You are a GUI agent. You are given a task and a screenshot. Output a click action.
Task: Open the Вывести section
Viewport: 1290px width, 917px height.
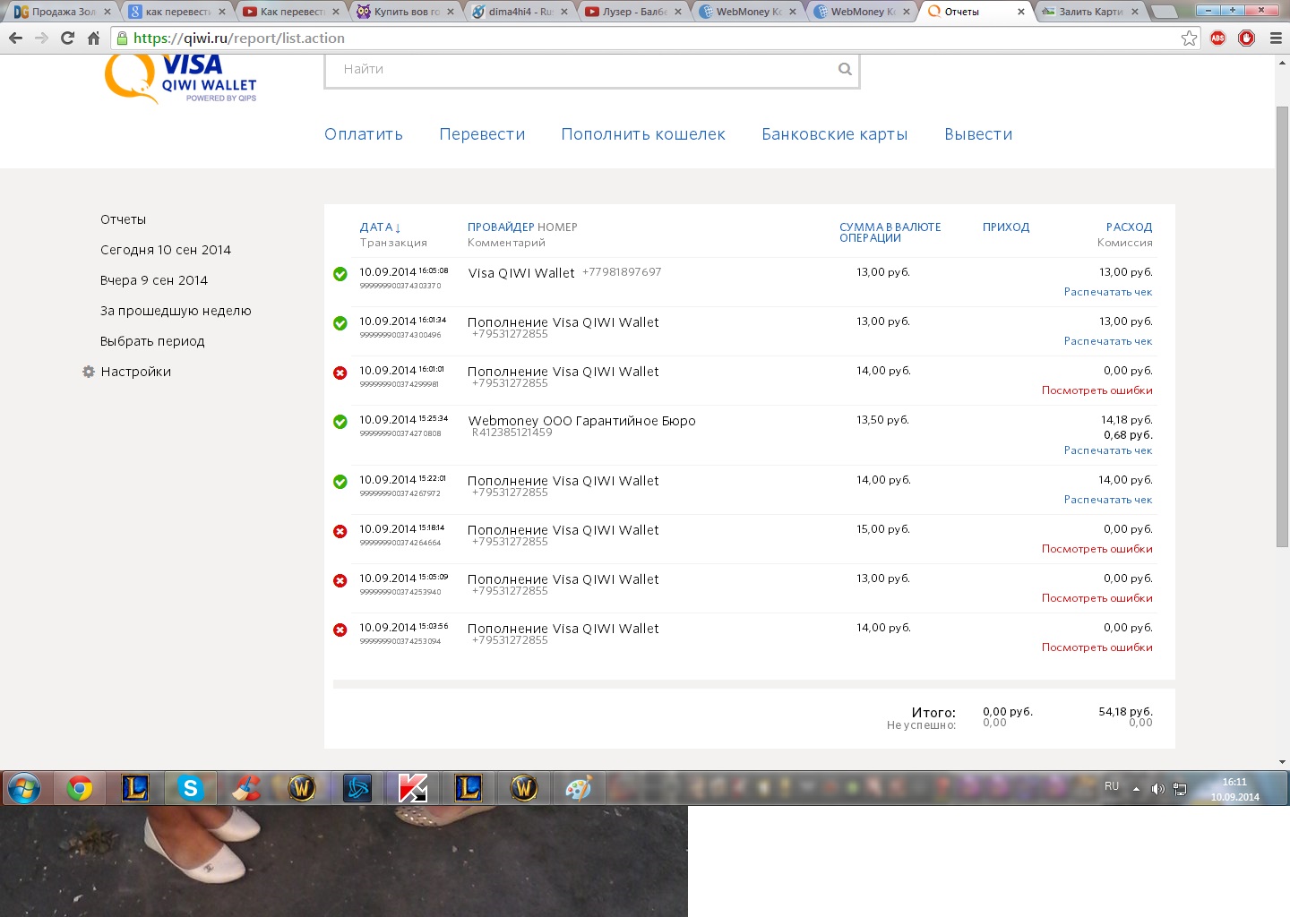point(978,134)
